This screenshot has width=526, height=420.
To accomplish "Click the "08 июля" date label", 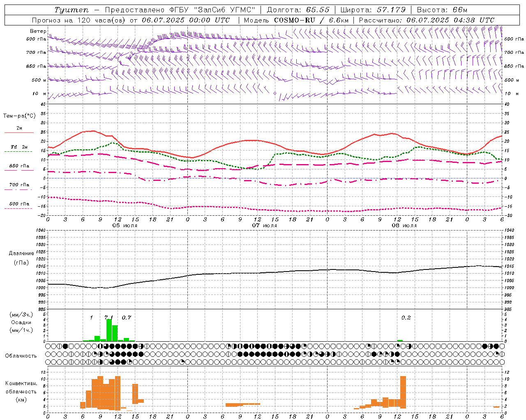I will coord(404,226).
